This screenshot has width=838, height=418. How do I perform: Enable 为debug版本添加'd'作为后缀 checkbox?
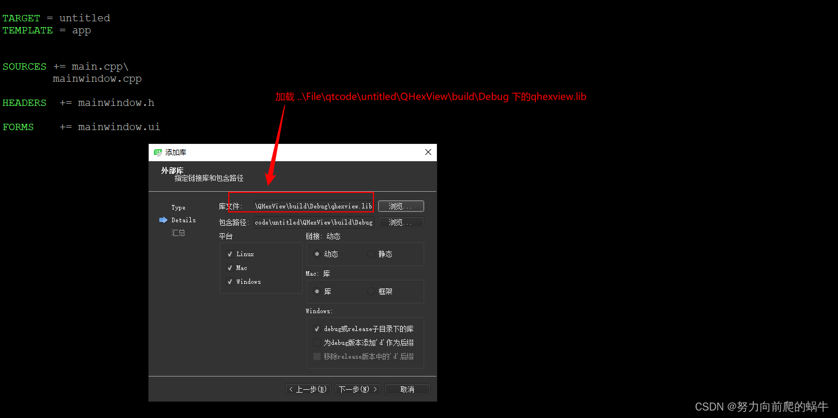coord(316,343)
